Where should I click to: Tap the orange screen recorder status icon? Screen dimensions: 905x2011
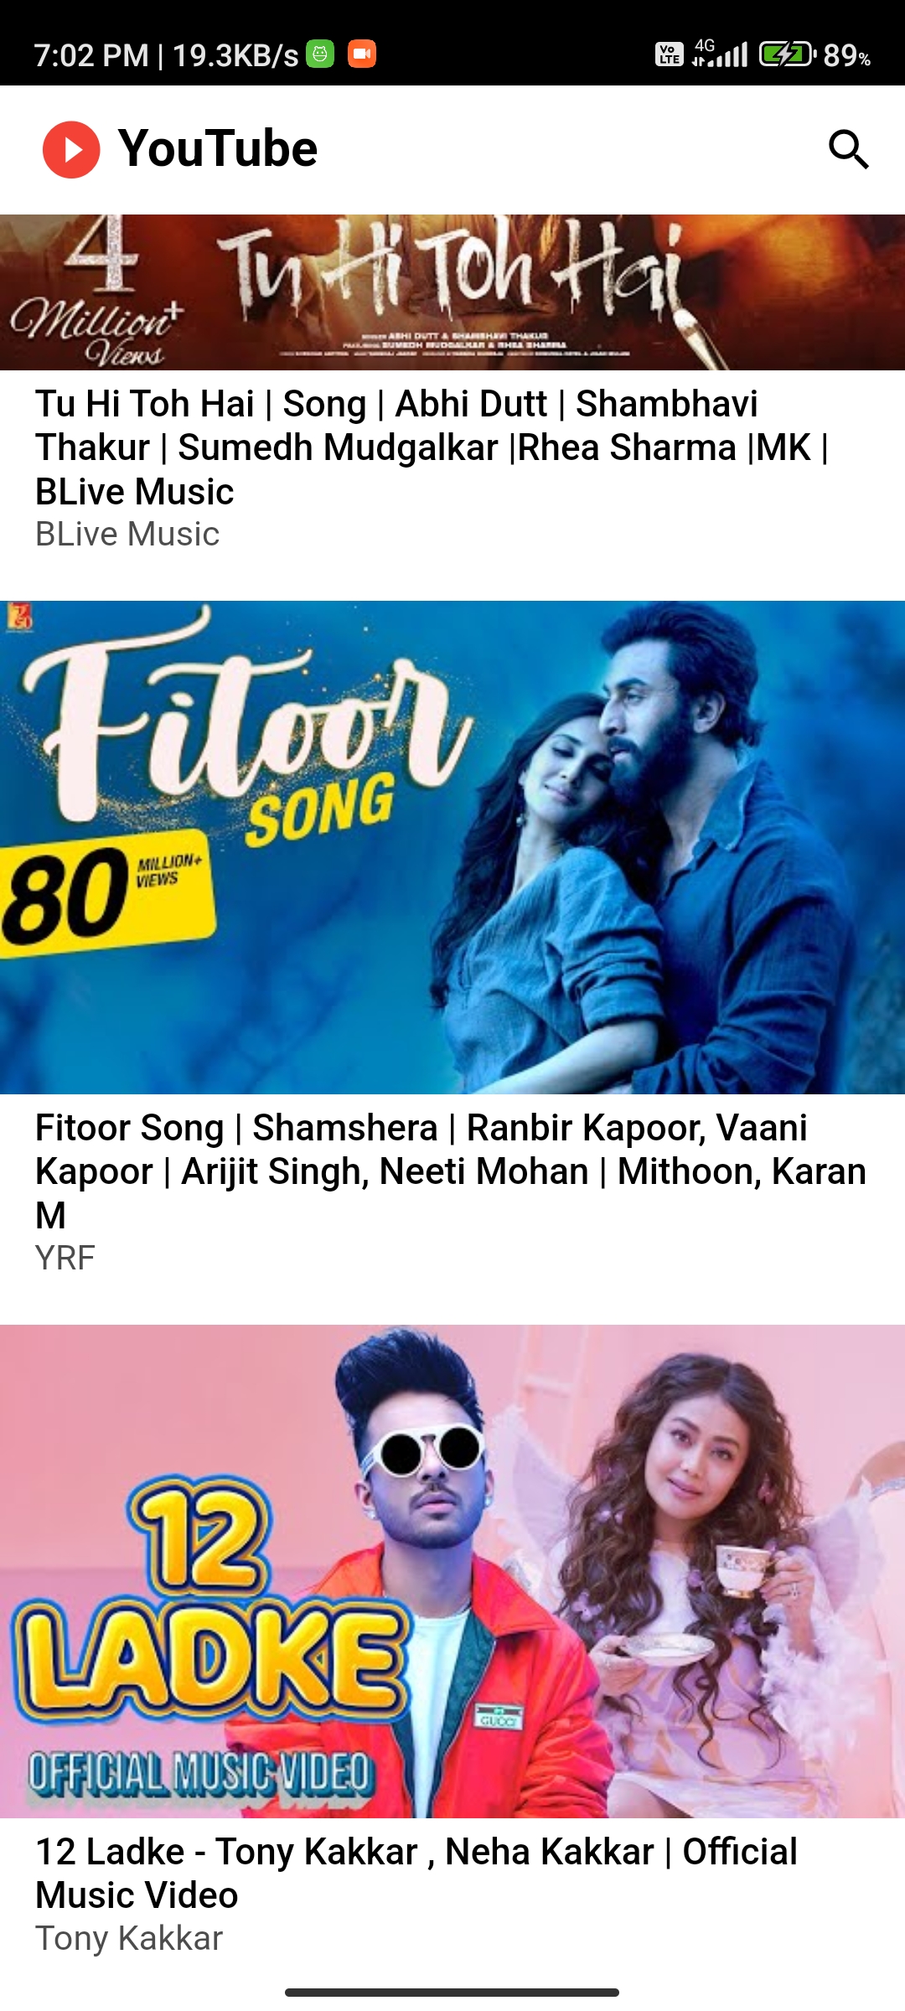point(362,54)
